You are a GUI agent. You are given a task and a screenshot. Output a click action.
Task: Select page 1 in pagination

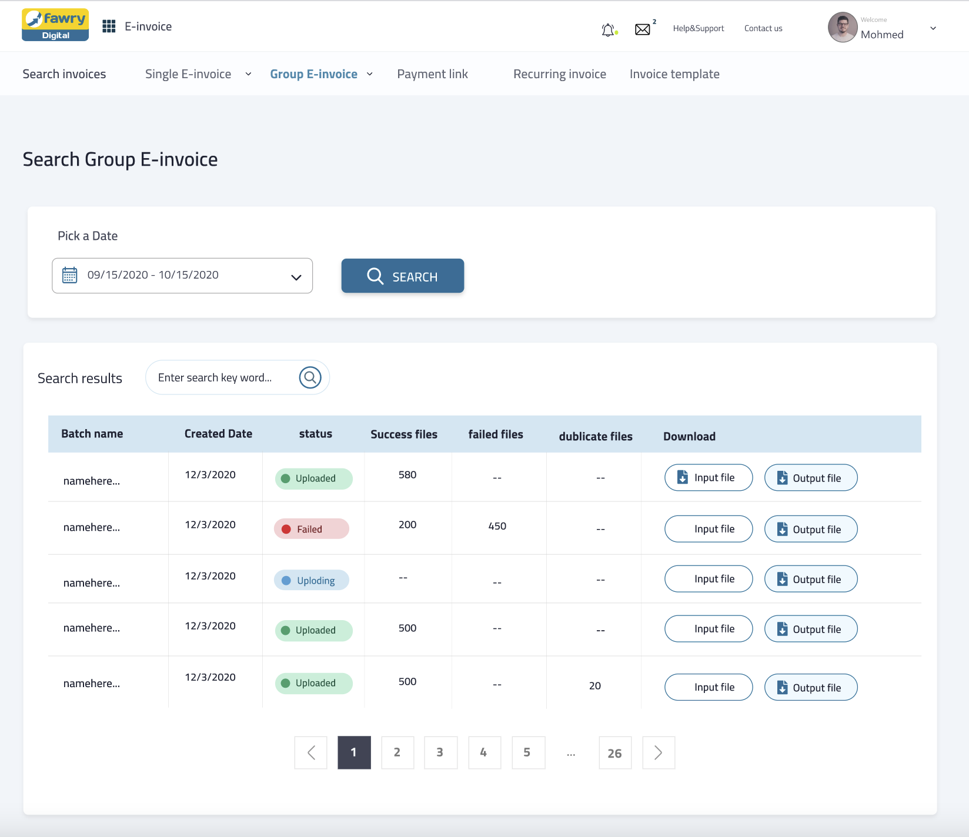click(354, 752)
